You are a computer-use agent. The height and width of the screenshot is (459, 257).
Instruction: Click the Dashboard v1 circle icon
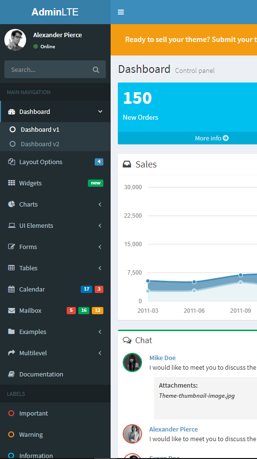click(x=12, y=129)
